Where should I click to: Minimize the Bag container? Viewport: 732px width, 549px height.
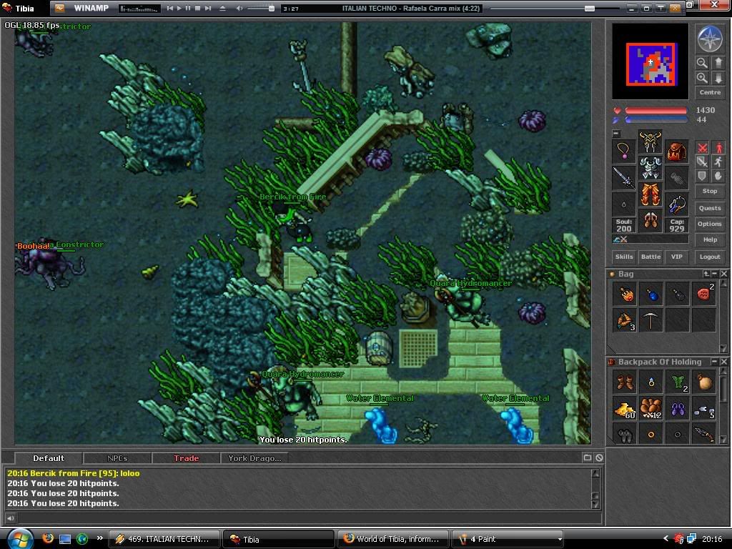pos(714,274)
